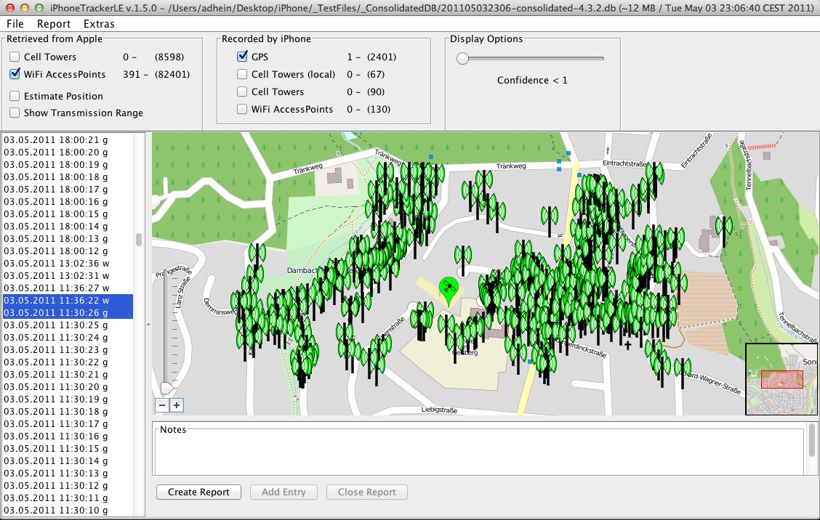Zoom in the map with plus button
820x520 pixels.
pyautogui.click(x=176, y=405)
